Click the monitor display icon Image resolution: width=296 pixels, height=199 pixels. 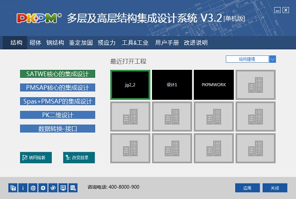(63, 188)
